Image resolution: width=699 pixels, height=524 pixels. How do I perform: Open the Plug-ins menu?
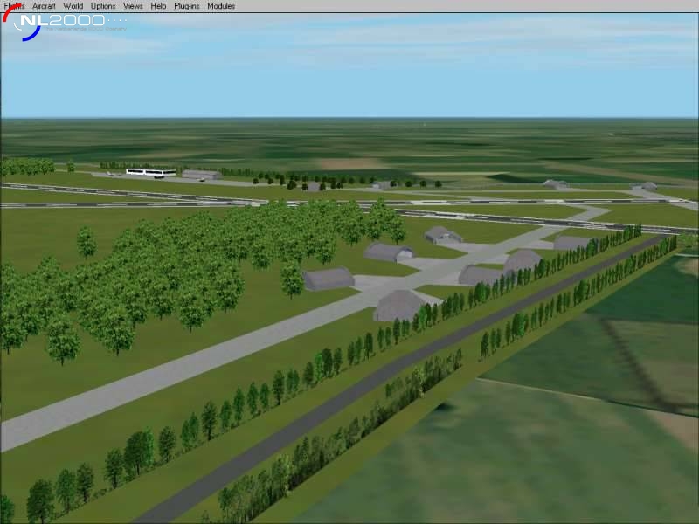tap(187, 6)
